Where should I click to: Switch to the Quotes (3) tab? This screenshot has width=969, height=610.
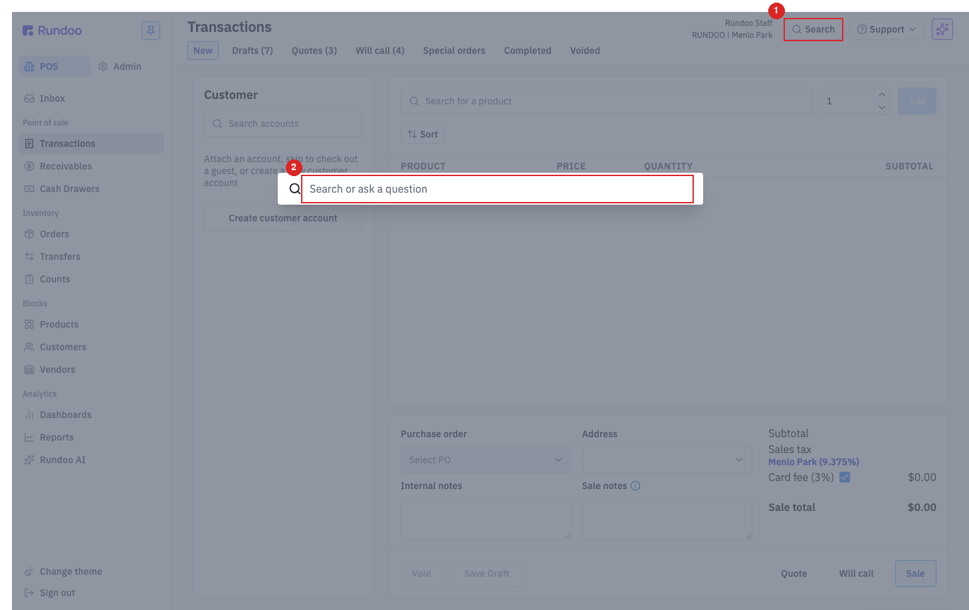(x=314, y=51)
